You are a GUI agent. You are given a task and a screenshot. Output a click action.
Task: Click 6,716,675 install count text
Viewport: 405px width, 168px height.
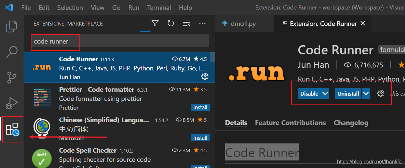pyautogui.click(x=369, y=65)
